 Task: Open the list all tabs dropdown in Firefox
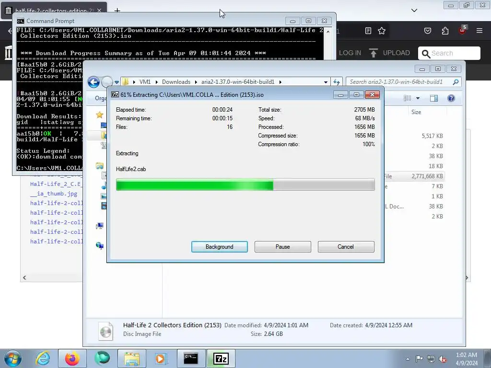point(414,11)
